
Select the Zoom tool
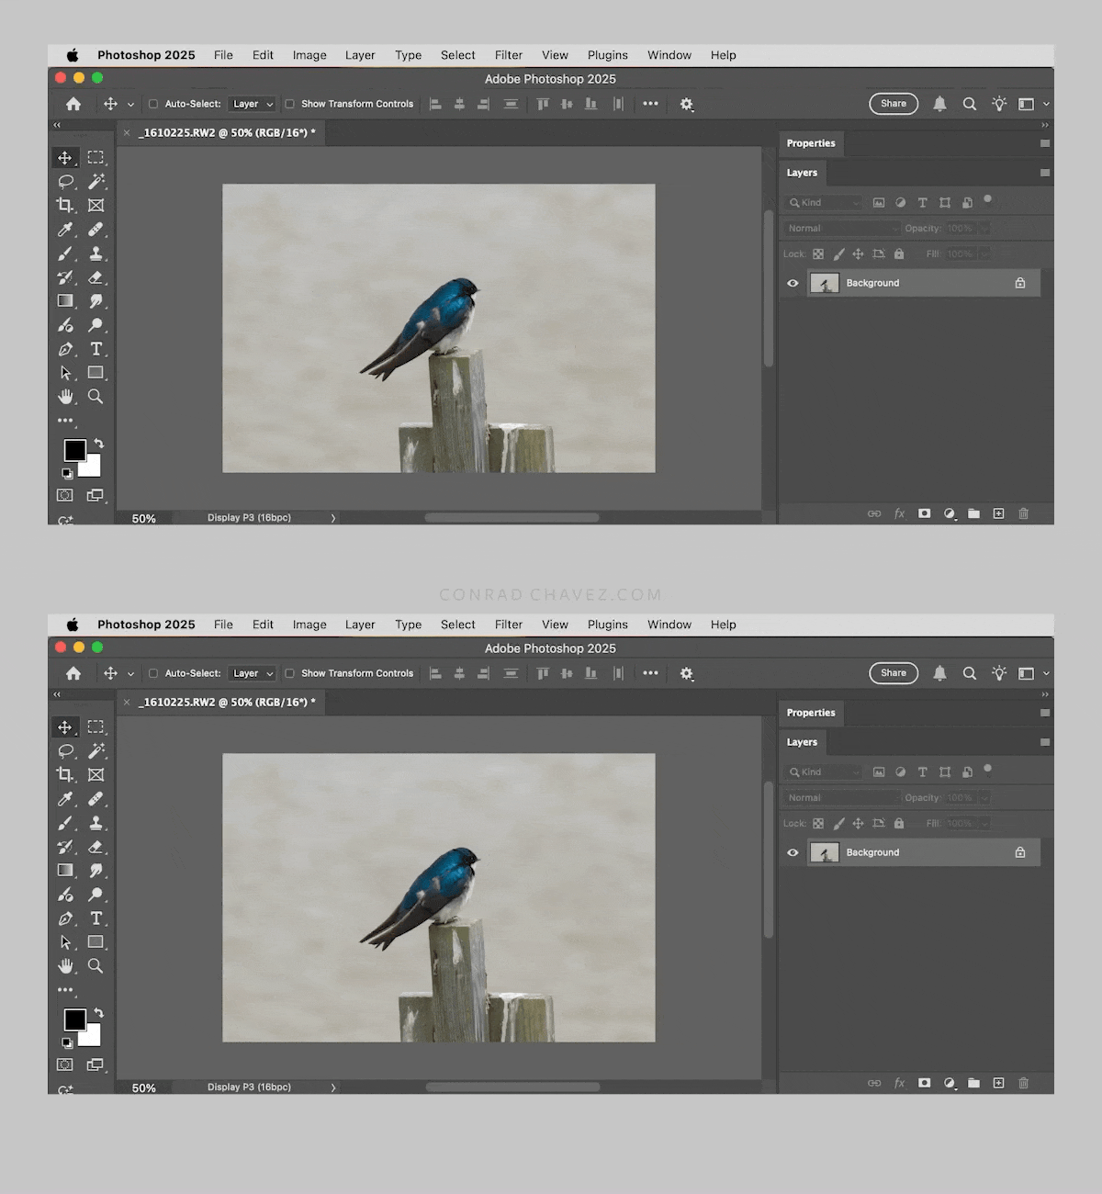[x=96, y=397]
